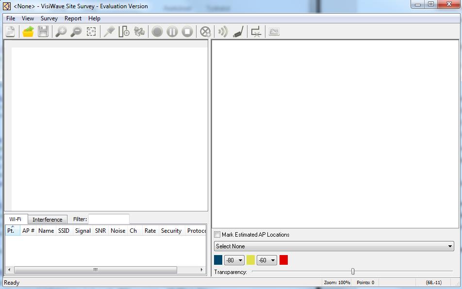The image size is (462, 289).
Task: Maximize the VisiWave window
Action: click(x=431, y=4)
